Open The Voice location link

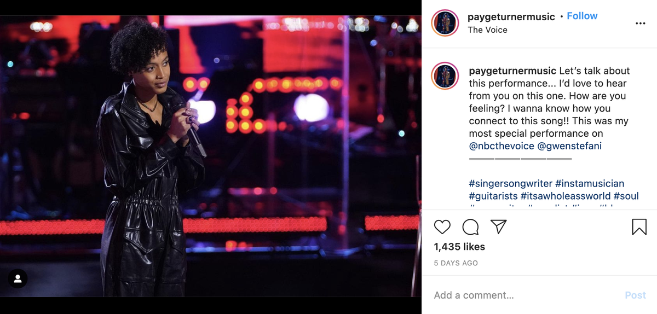(x=487, y=30)
